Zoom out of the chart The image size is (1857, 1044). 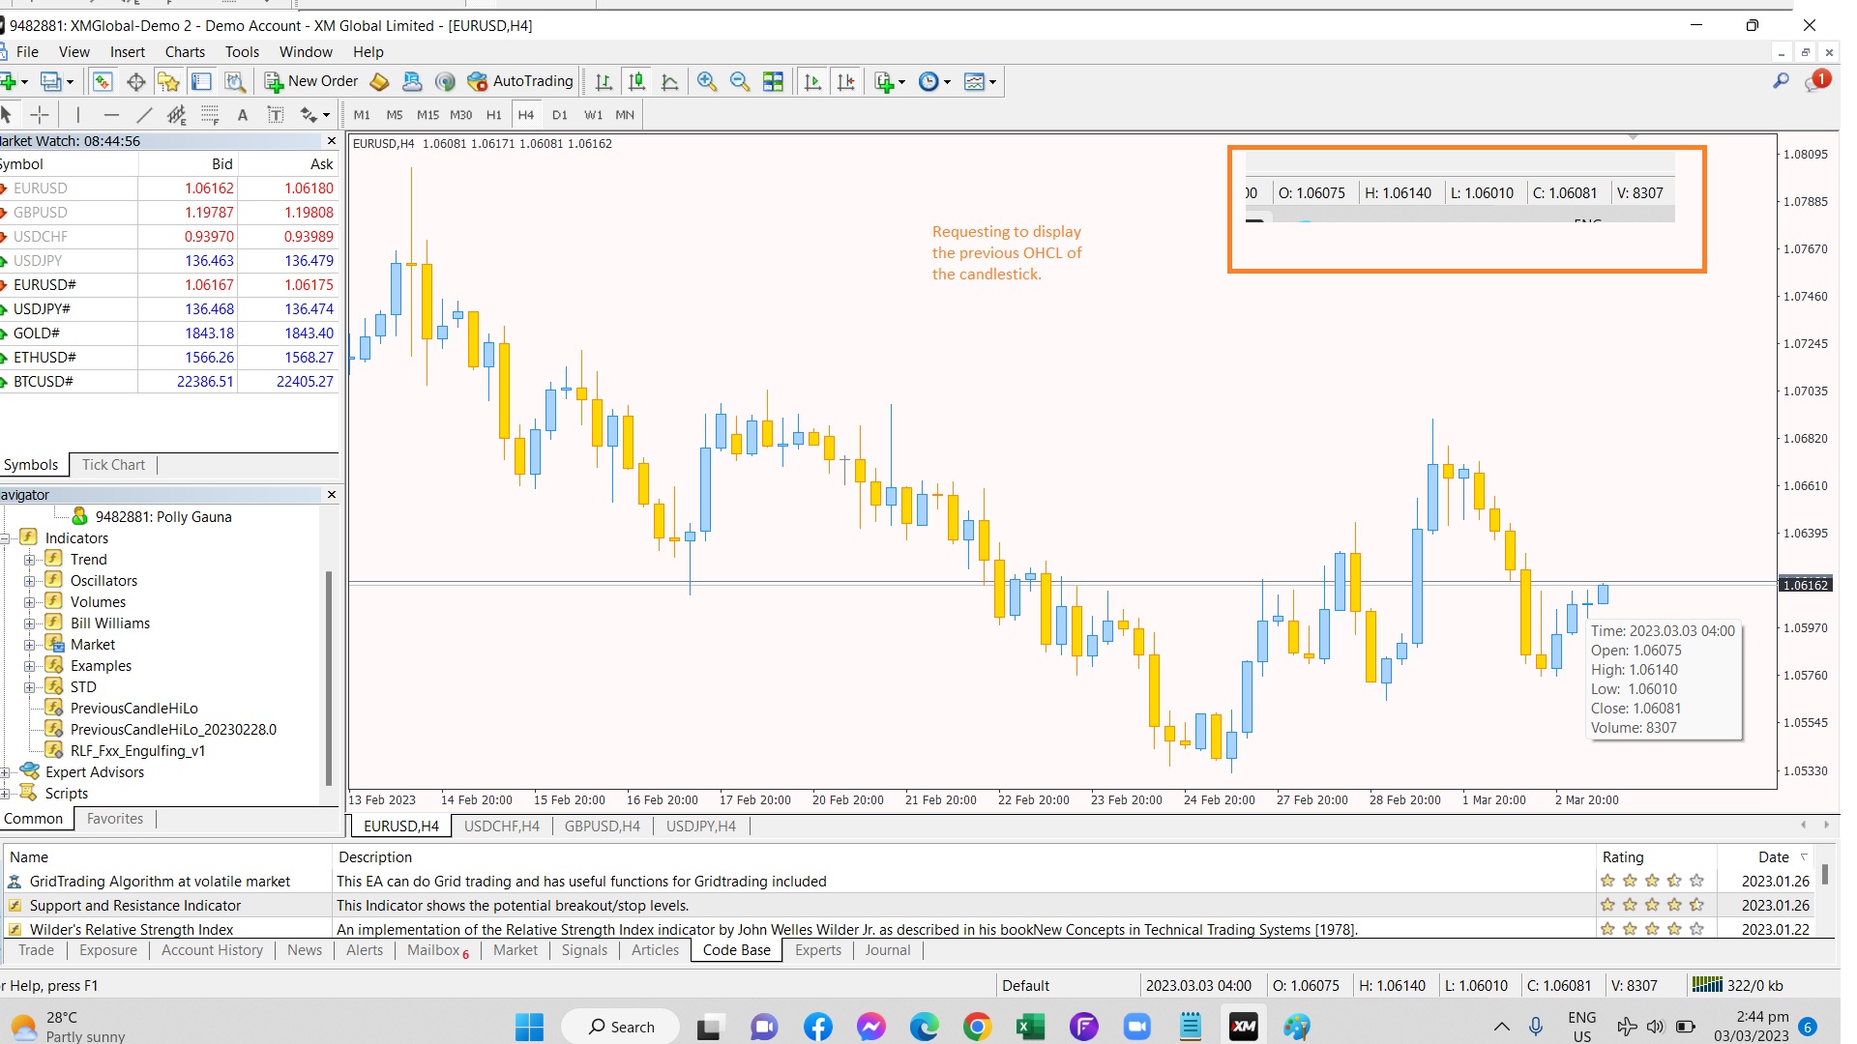(740, 81)
